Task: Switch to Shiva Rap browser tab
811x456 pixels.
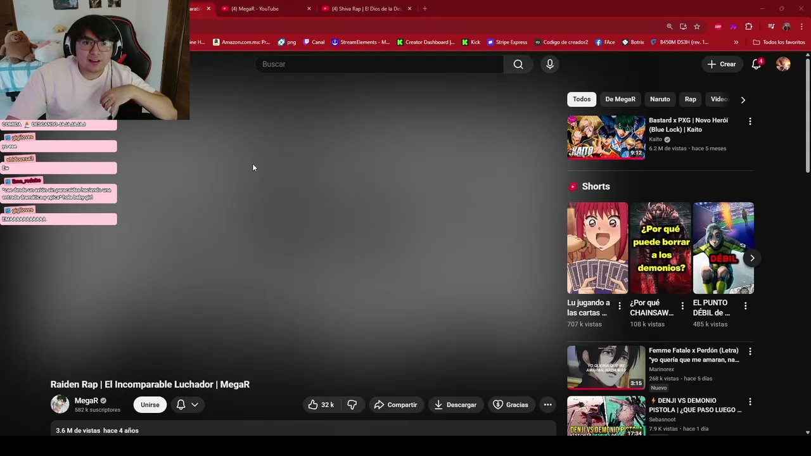Action: tap(367, 9)
